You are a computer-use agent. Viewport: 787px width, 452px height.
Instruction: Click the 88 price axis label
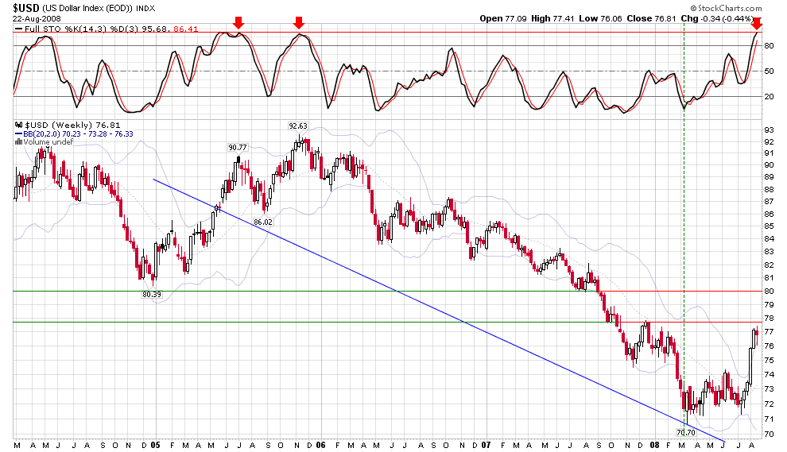point(769,190)
